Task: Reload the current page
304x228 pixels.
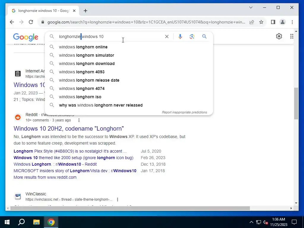Action: coord(31,22)
